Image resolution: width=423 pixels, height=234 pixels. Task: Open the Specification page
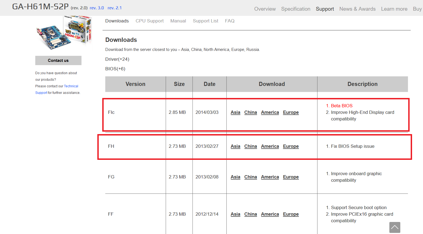coord(296,9)
